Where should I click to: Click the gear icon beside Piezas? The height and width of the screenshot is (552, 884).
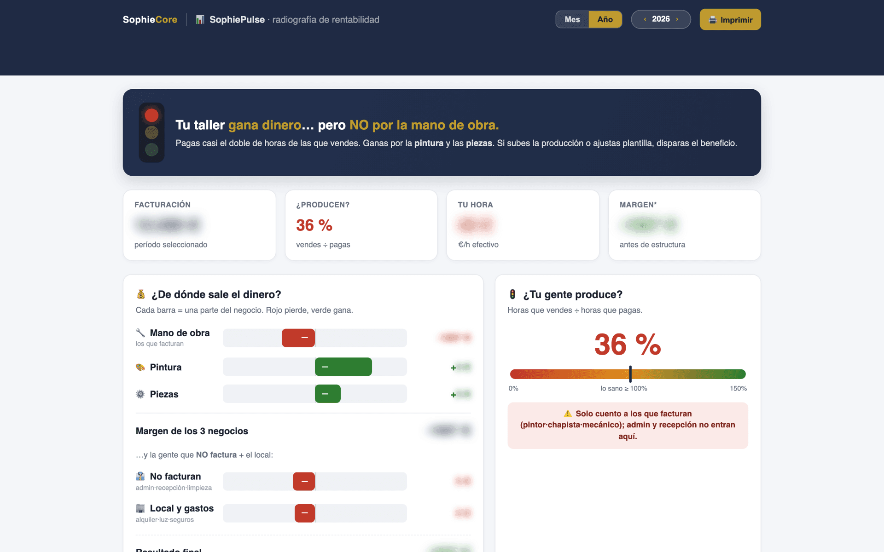140,394
